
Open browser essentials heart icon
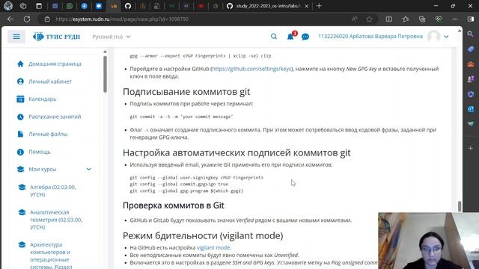tap(439, 19)
